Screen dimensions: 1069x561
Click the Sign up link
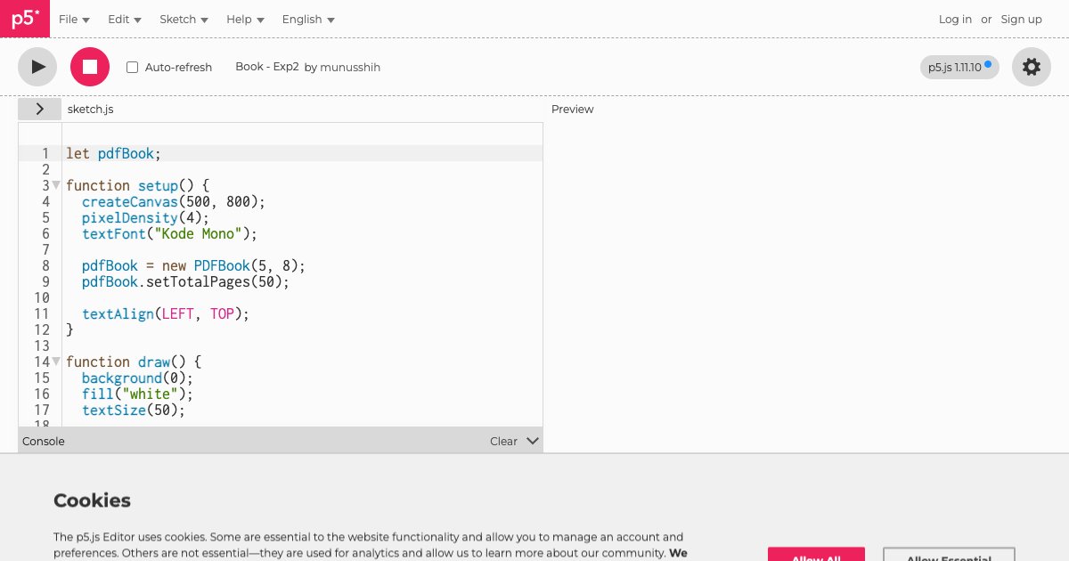(x=1021, y=20)
